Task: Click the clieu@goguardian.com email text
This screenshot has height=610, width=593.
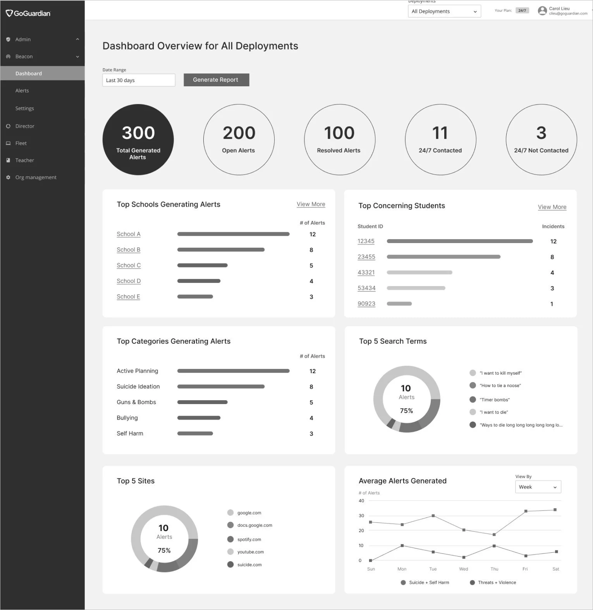Action: [x=568, y=14]
